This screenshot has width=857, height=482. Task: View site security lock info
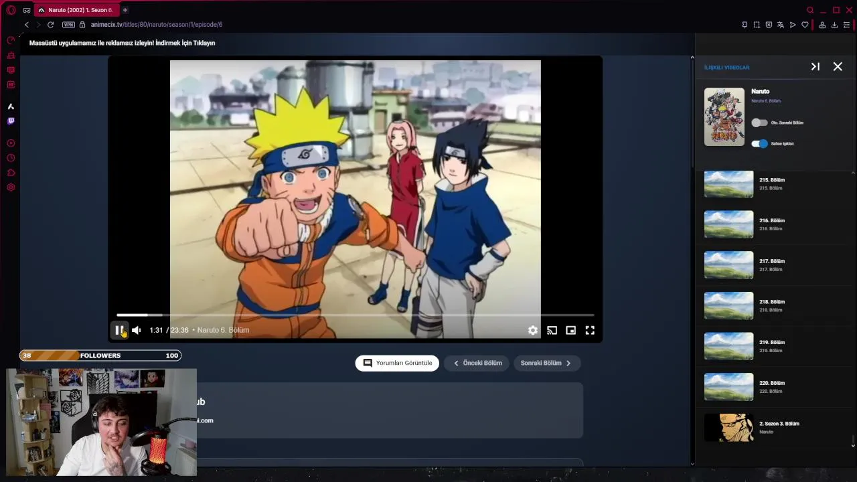click(x=82, y=25)
